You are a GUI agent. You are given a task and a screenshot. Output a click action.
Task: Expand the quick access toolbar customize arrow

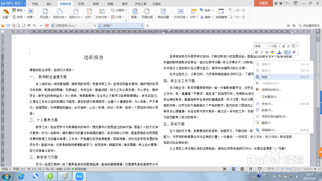(41, 26)
